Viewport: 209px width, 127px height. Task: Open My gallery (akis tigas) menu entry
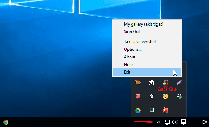click(147, 24)
